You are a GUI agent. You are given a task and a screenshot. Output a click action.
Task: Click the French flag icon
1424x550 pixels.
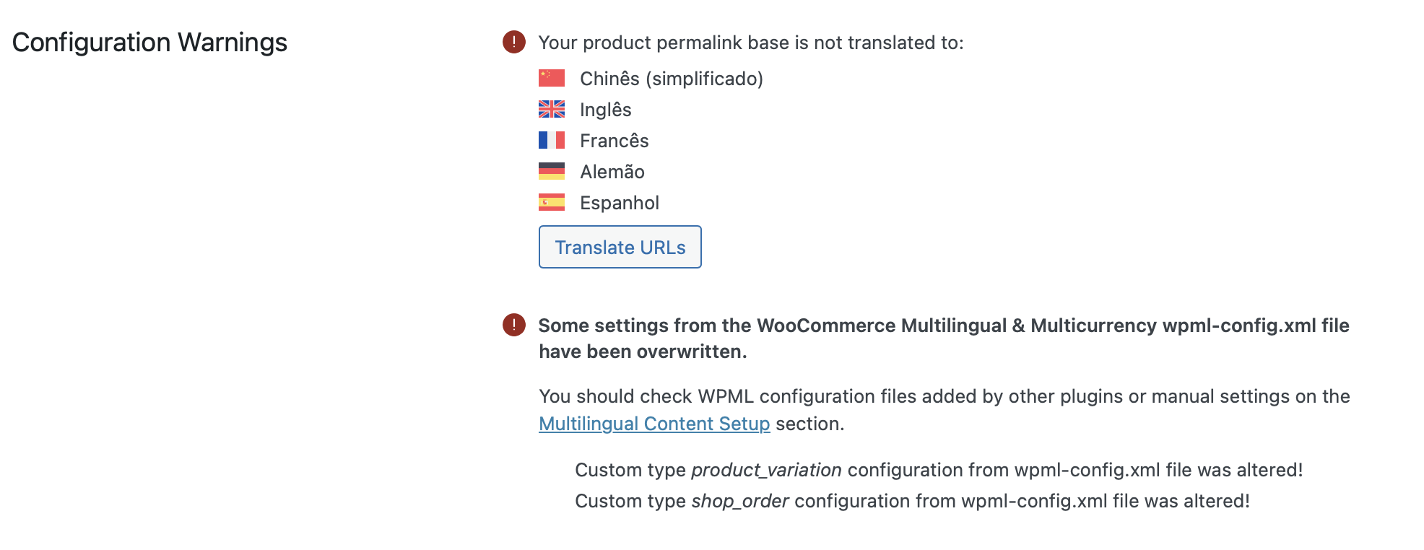pyautogui.click(x=552, y=140)
